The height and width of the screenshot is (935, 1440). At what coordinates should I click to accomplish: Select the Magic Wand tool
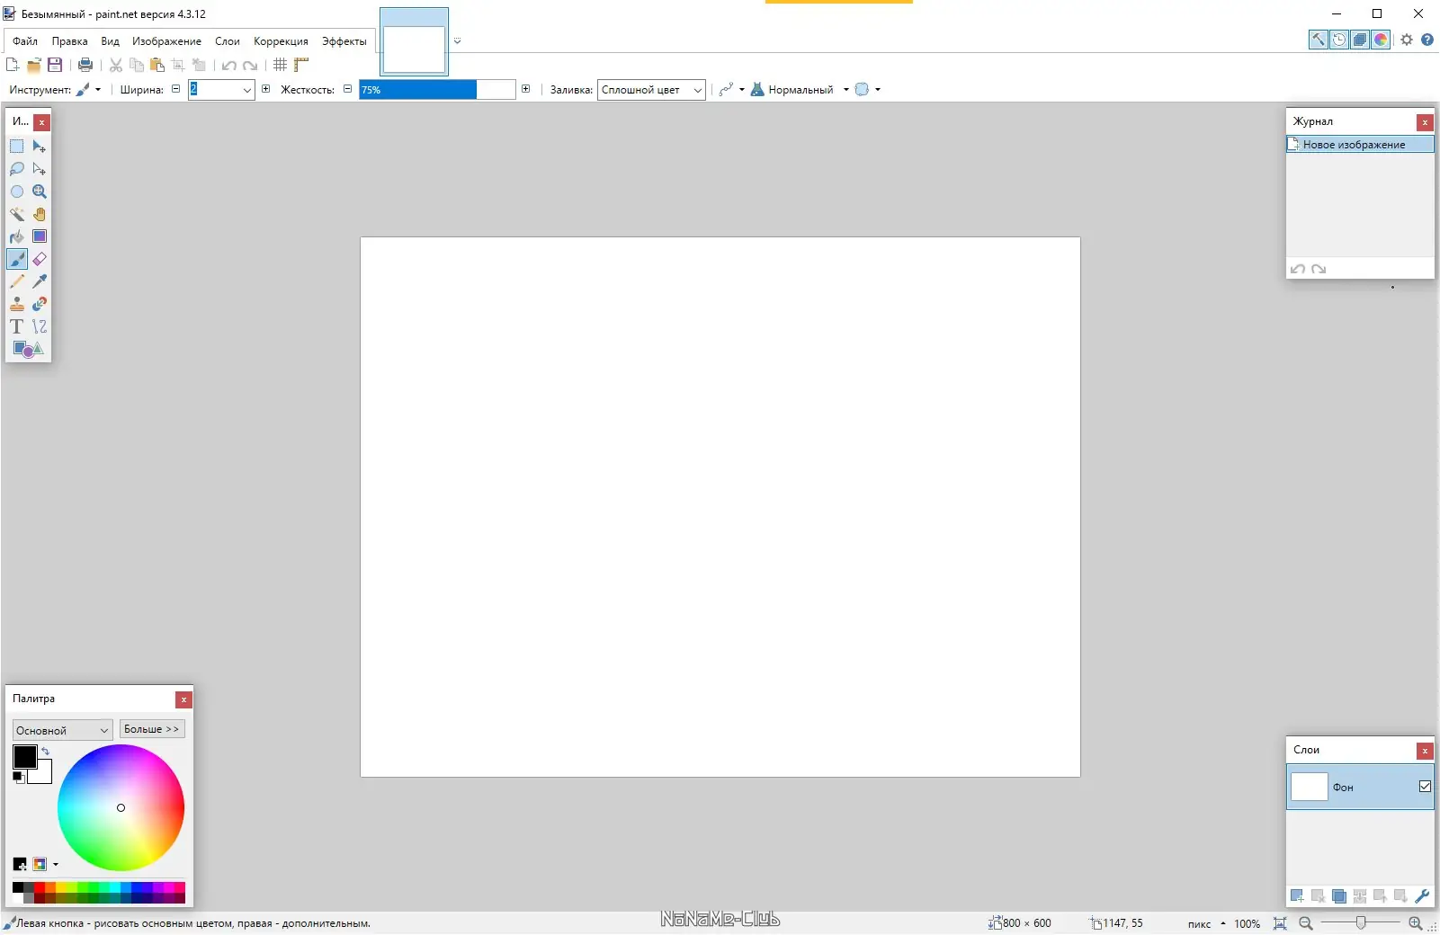(17, 214)
